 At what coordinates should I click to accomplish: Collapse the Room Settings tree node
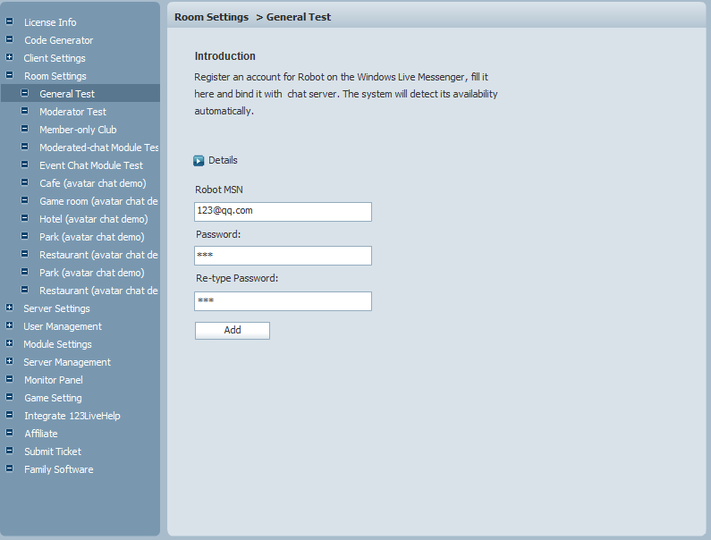pyautogui.click(x=9, y=75)
